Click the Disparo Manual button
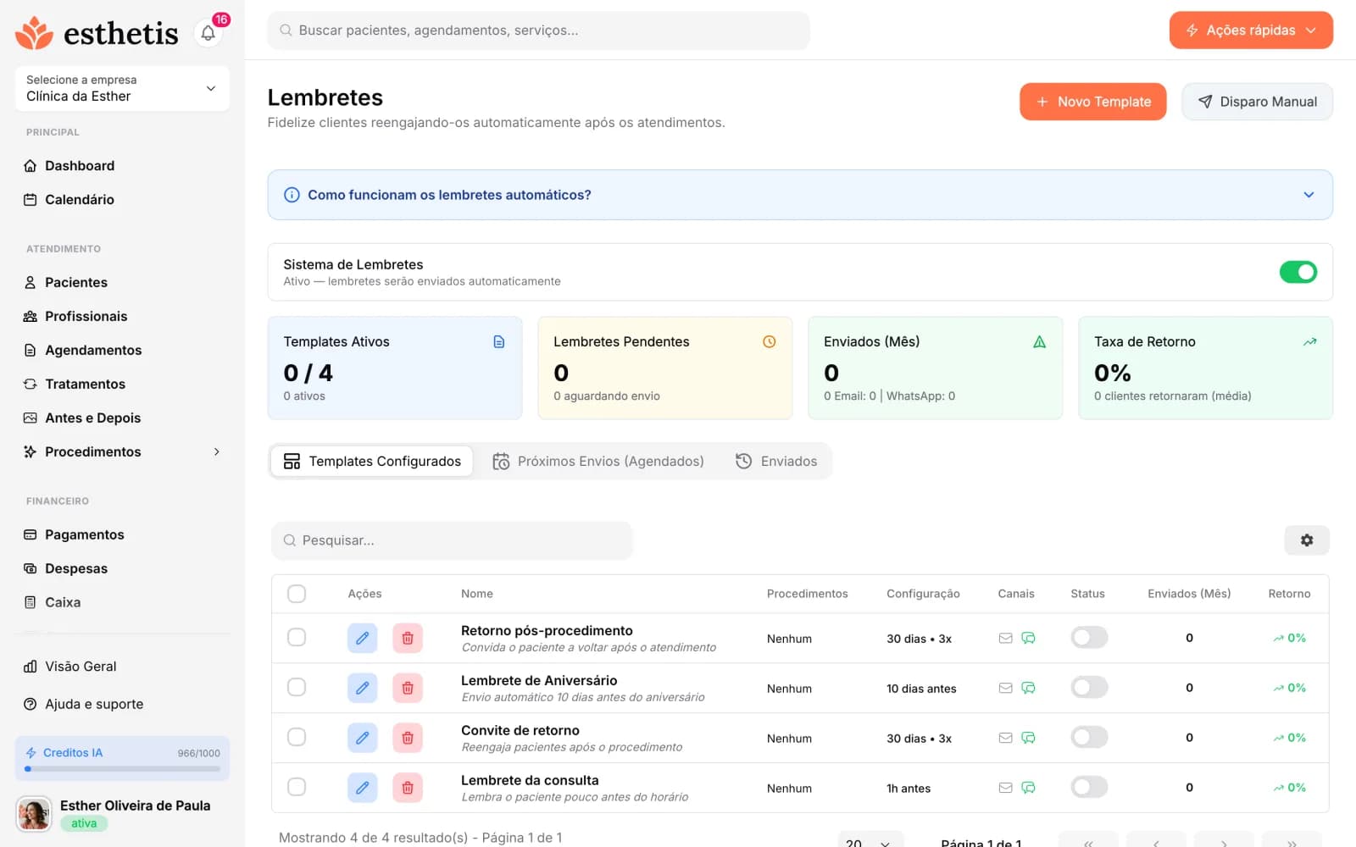The image size is (1356, 847). pos(1258,102)
